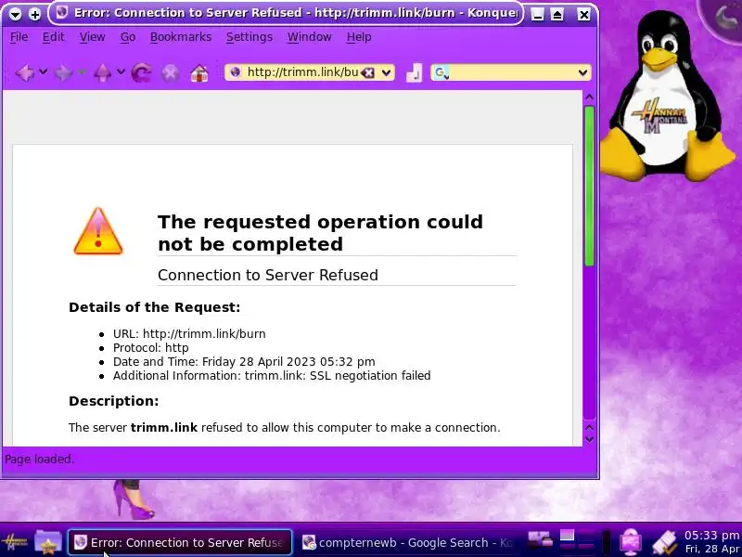The image size is (742, 557).
Task: Open the star folder in the panel
Action: pyautogui.click(x=48, y=542)
